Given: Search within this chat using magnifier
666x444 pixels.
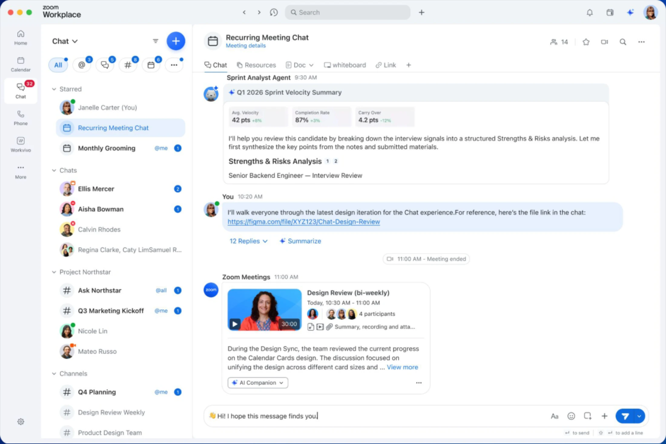Looking at the screenshot, I should pyautogui.click(x=623, y=42).
